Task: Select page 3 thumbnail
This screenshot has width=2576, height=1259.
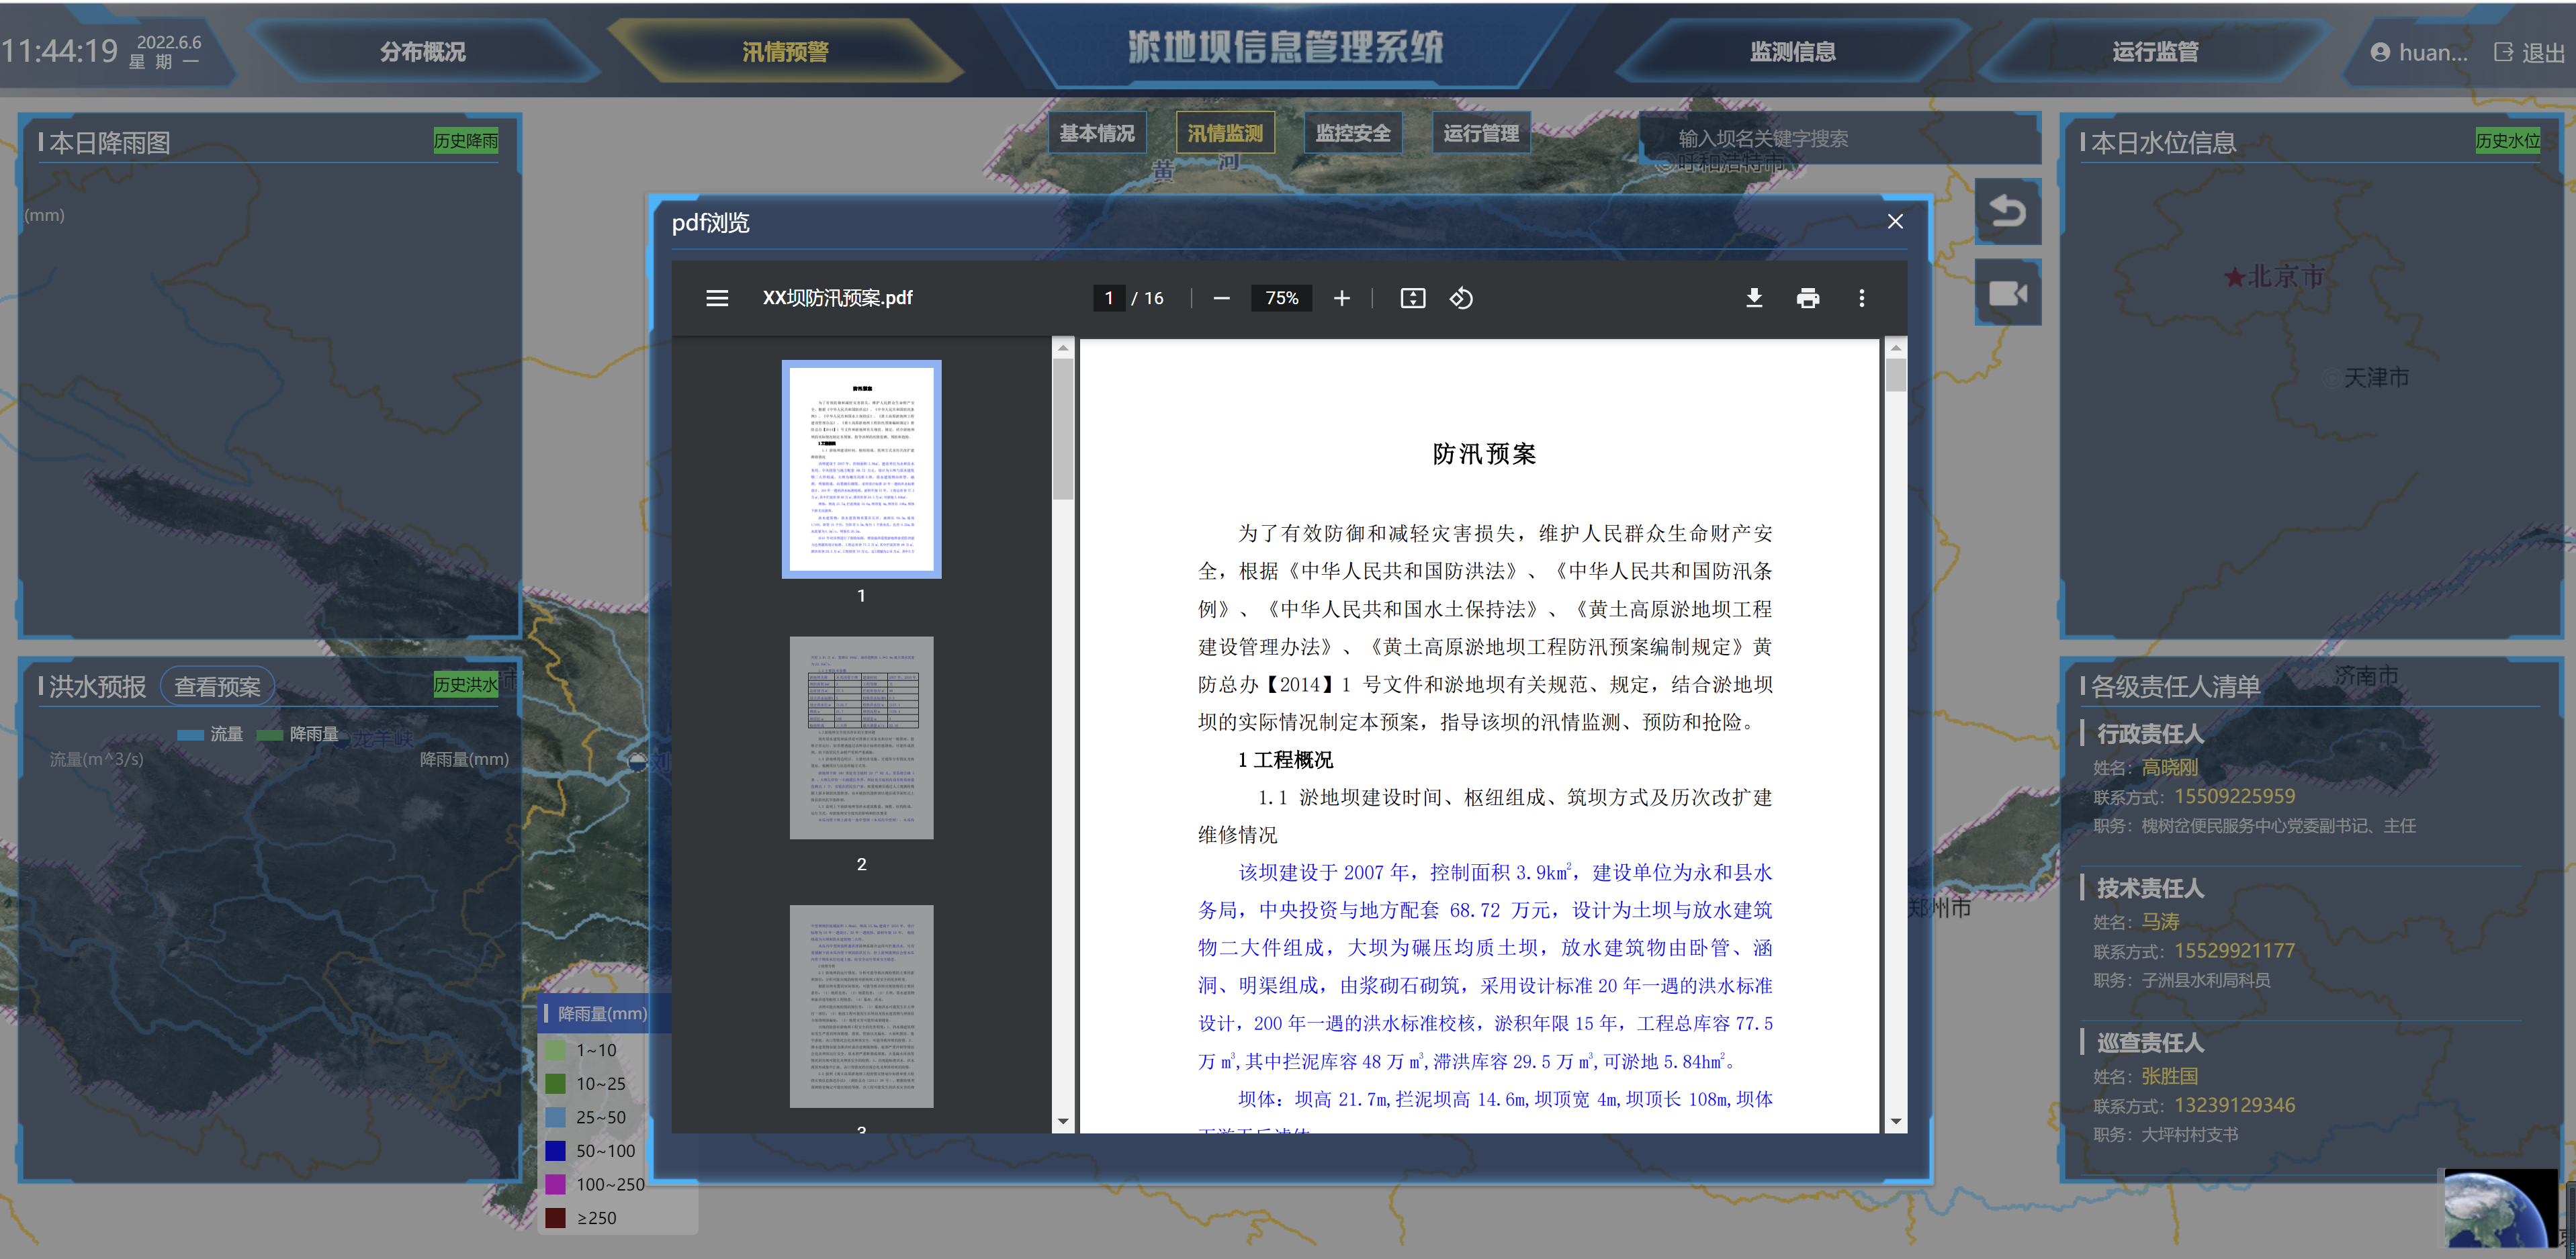Action: tap(861, 1006)
